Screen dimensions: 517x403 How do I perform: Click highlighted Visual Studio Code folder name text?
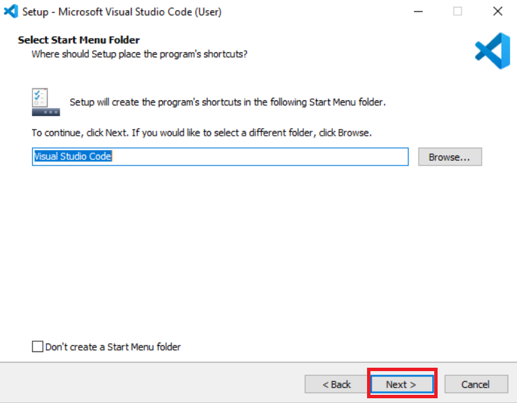pyautogui.click(x=73, y=157)
